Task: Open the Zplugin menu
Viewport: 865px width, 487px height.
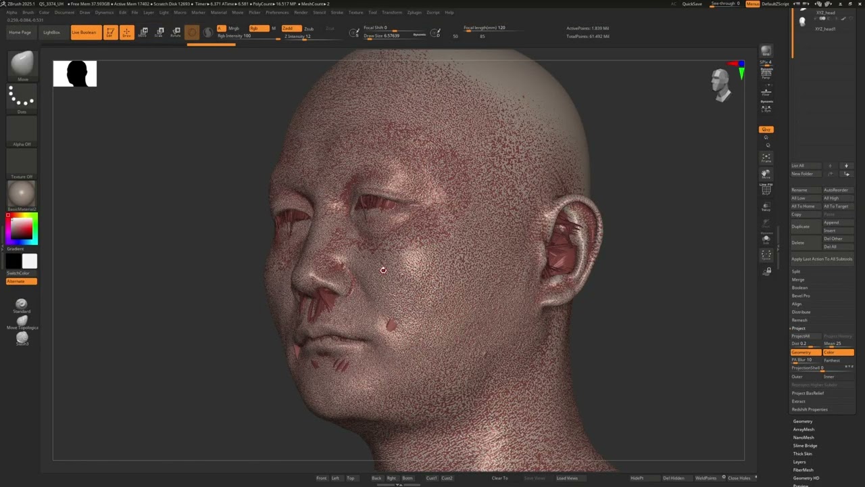Action: coord(414,12)
